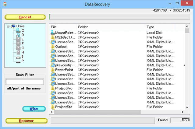Click the DataRecovery app icon in title bar
195x129 pixels.
point(5,4)
